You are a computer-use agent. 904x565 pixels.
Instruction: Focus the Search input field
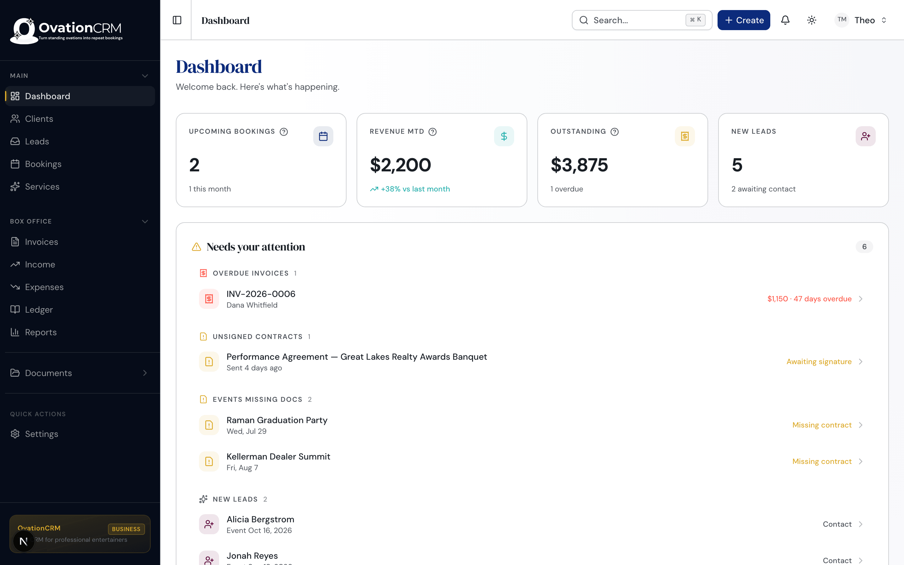pos(642,20)
